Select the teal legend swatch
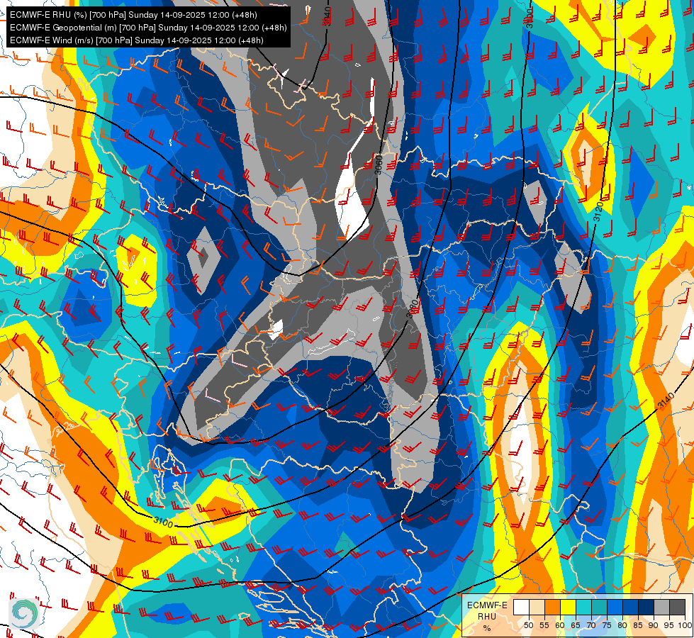Viewport: 694px width, 638px height. point(600,607)
